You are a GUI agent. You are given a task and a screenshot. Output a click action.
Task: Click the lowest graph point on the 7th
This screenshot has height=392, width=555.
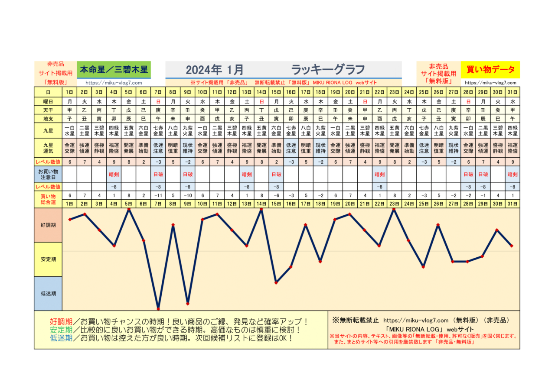point(158,309)
